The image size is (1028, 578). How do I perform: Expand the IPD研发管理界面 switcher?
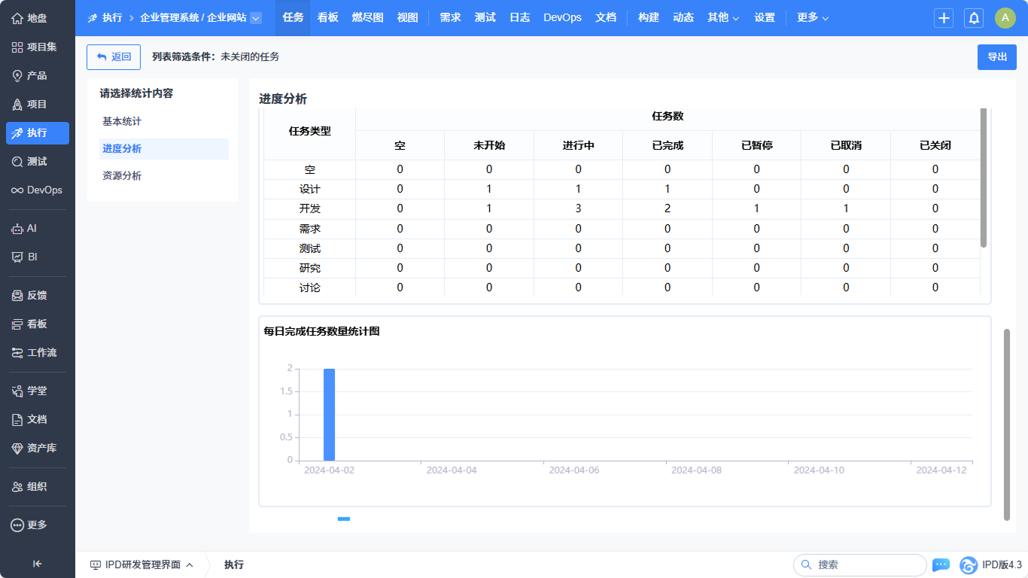(x=141, y=564)
